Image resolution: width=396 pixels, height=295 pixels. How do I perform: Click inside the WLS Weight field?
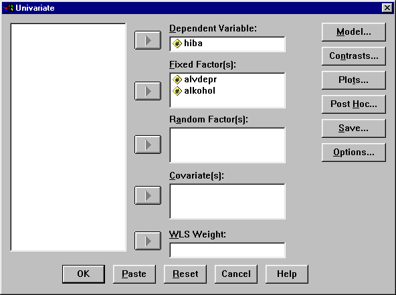click(x=227, y=250)
